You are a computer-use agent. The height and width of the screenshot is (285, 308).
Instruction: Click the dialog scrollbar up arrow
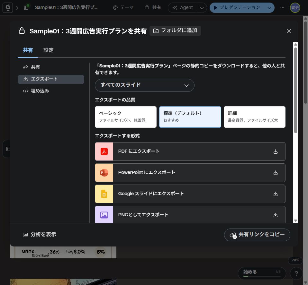(295, 45)
